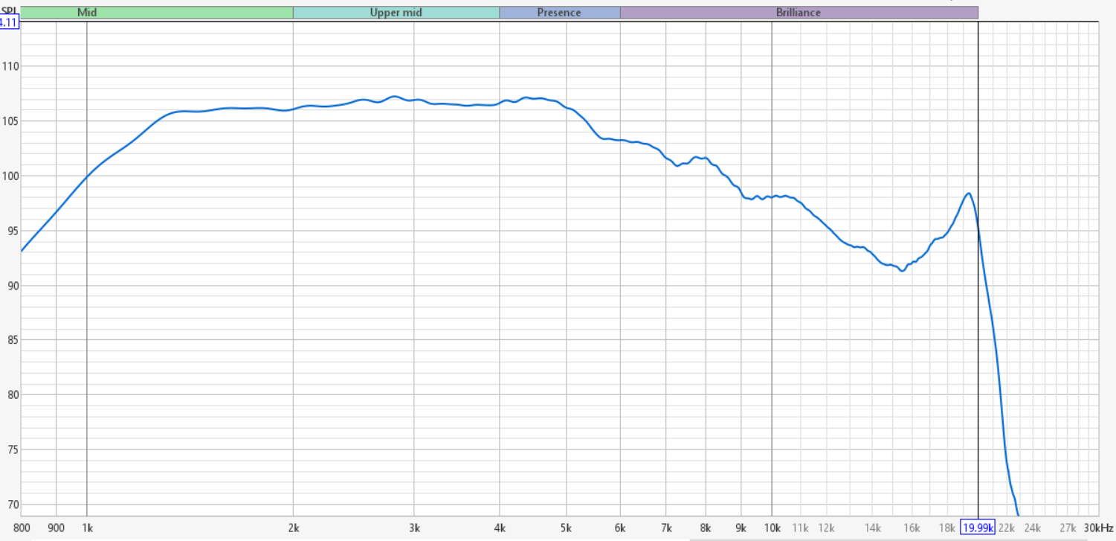Click the 100 SPL axis label
Viewport: 1116px width, 541px height.
tap(10, 176)
